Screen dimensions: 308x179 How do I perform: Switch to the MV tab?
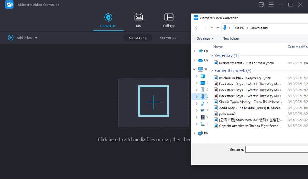(138, 17)
